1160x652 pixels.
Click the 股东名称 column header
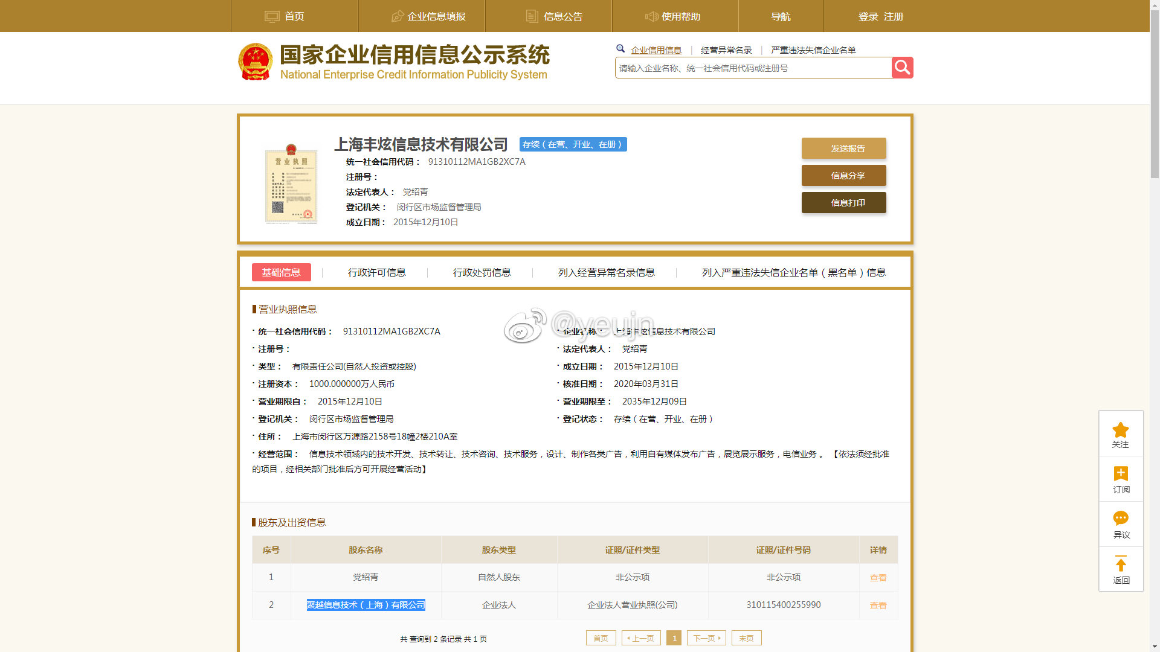366,550
